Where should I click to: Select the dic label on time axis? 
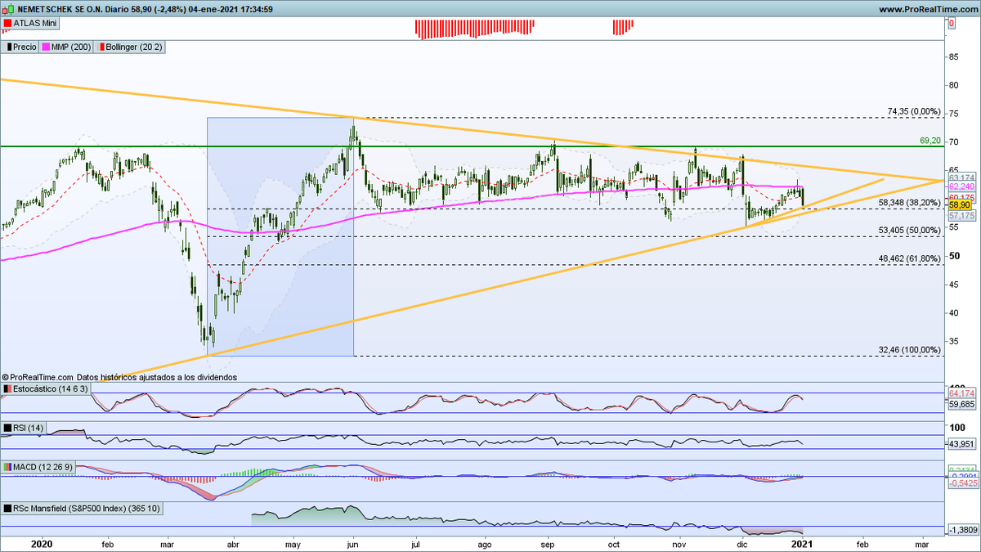click(x=742, y=543)
